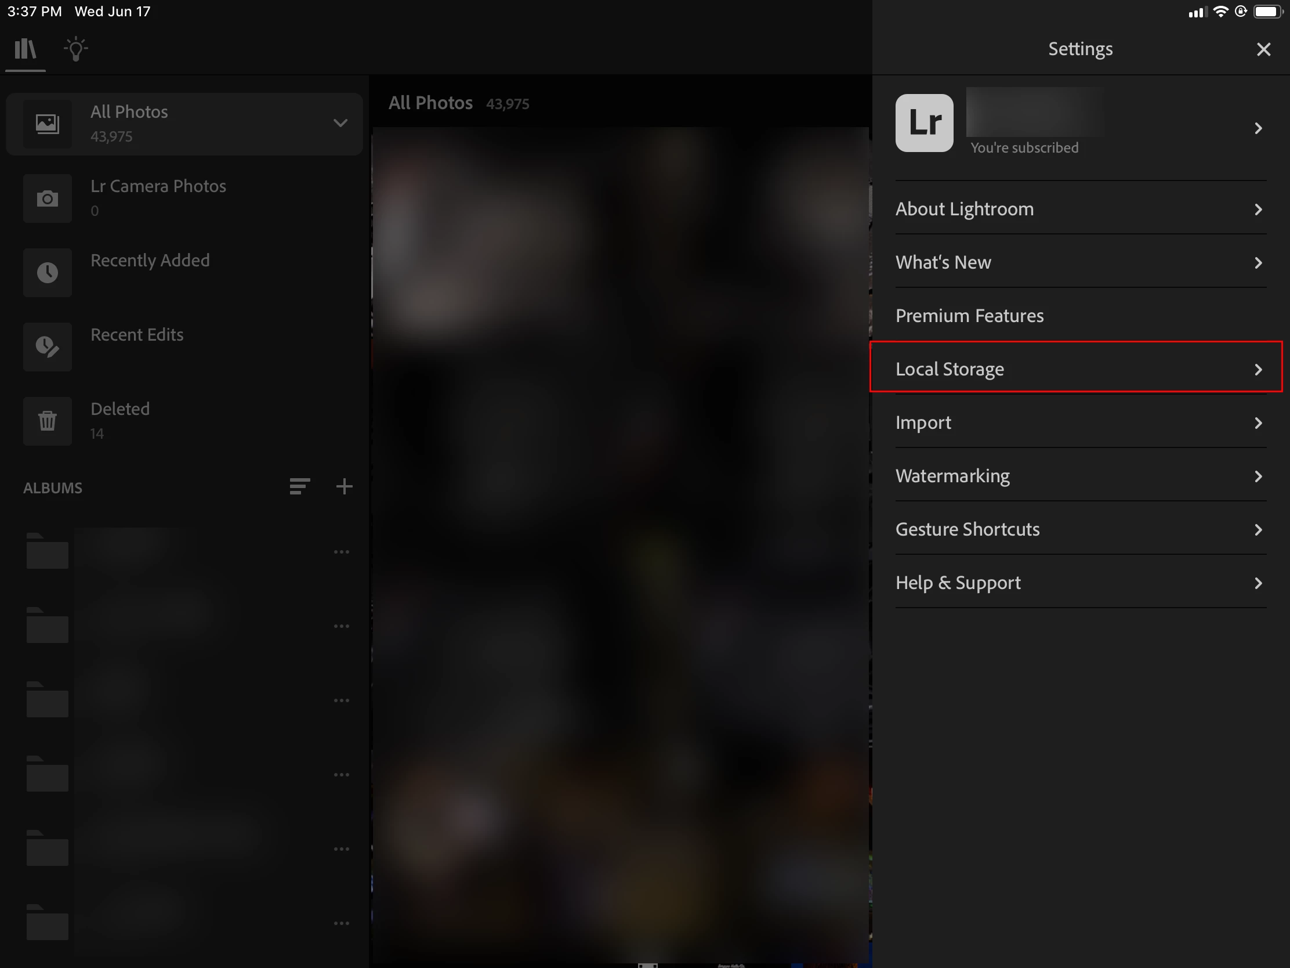The height and width of the screenshot is (968, 1290).
Task: Expand the All Photos dropdown chevron
Action: [x=340, y=123]
